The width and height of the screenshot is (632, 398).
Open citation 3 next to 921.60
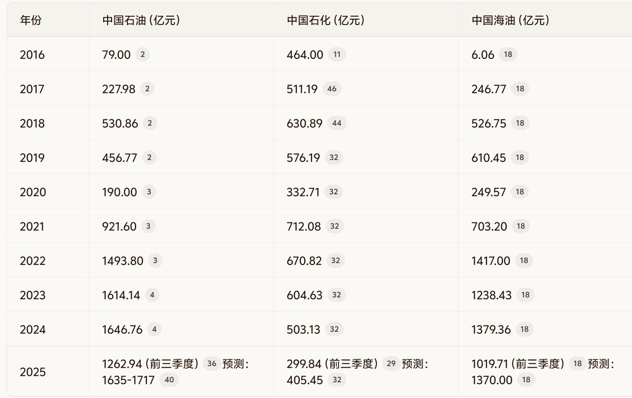148,226
